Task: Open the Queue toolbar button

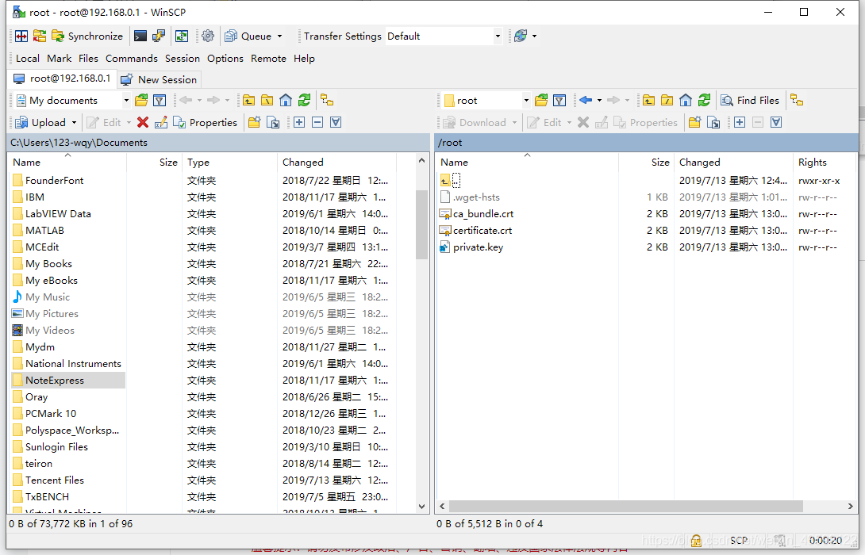Action: pyautogui.click(x=248, y=36)
